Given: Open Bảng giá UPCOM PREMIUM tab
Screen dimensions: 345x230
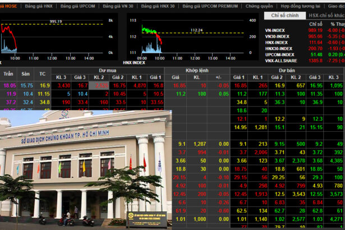Looking at the screenshot, I should point(210,6).
